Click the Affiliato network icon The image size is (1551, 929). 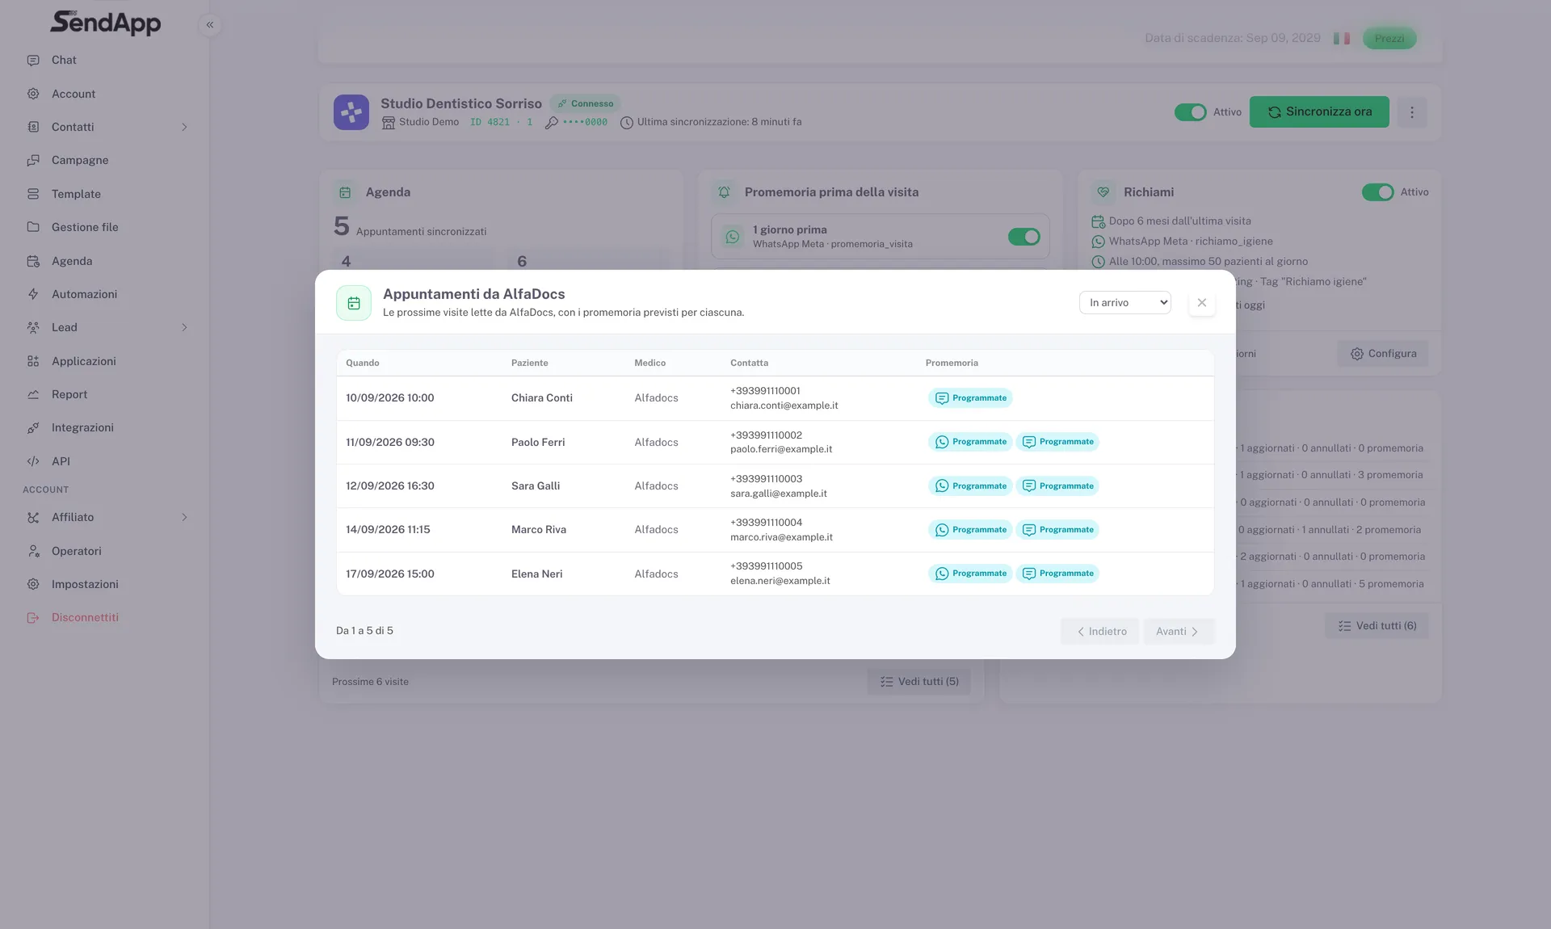pos(33,517)
